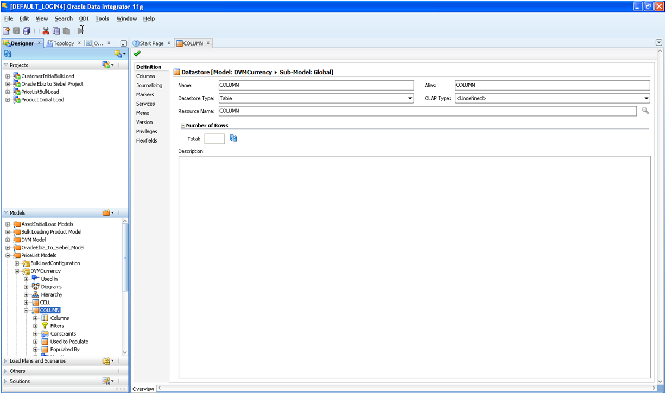
Task: Close the COLUMN editor tab
Action: (x=208, y=43)
